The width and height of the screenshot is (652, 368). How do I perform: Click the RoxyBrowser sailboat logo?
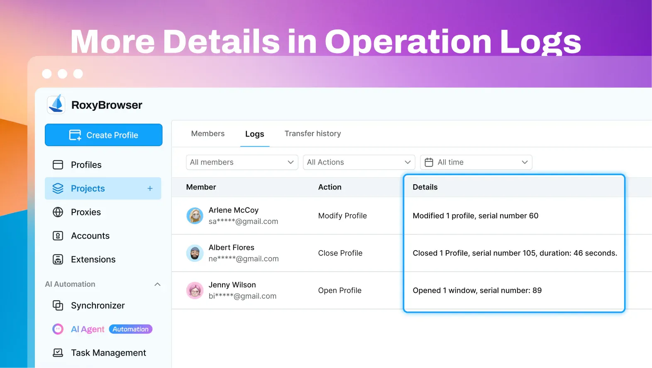click(56, 104)
